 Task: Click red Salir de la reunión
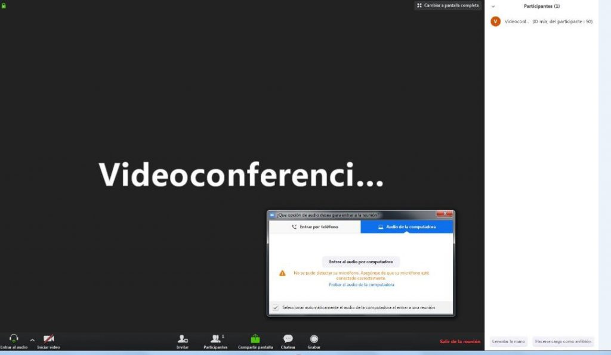tap(459, 341)
